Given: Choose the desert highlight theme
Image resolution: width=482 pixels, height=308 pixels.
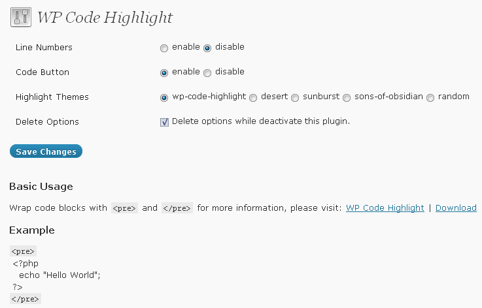Looking at the screenshot, I should point(253,98).
